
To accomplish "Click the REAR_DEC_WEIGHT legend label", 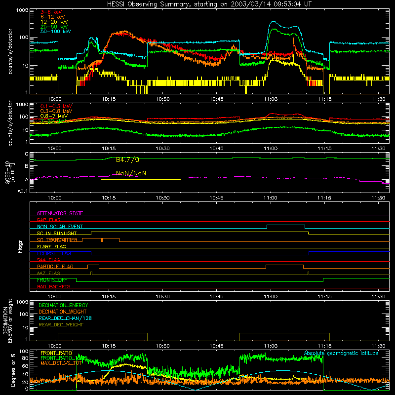I will [61, 325].
